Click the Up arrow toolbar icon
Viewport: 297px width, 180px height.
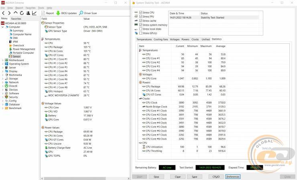coord(16,13)
